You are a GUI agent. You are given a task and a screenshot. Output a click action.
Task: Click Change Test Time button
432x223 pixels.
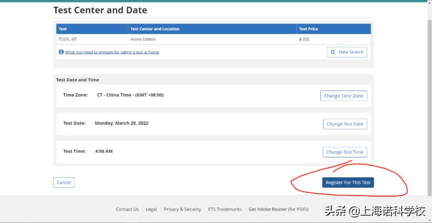coord(345,152)
